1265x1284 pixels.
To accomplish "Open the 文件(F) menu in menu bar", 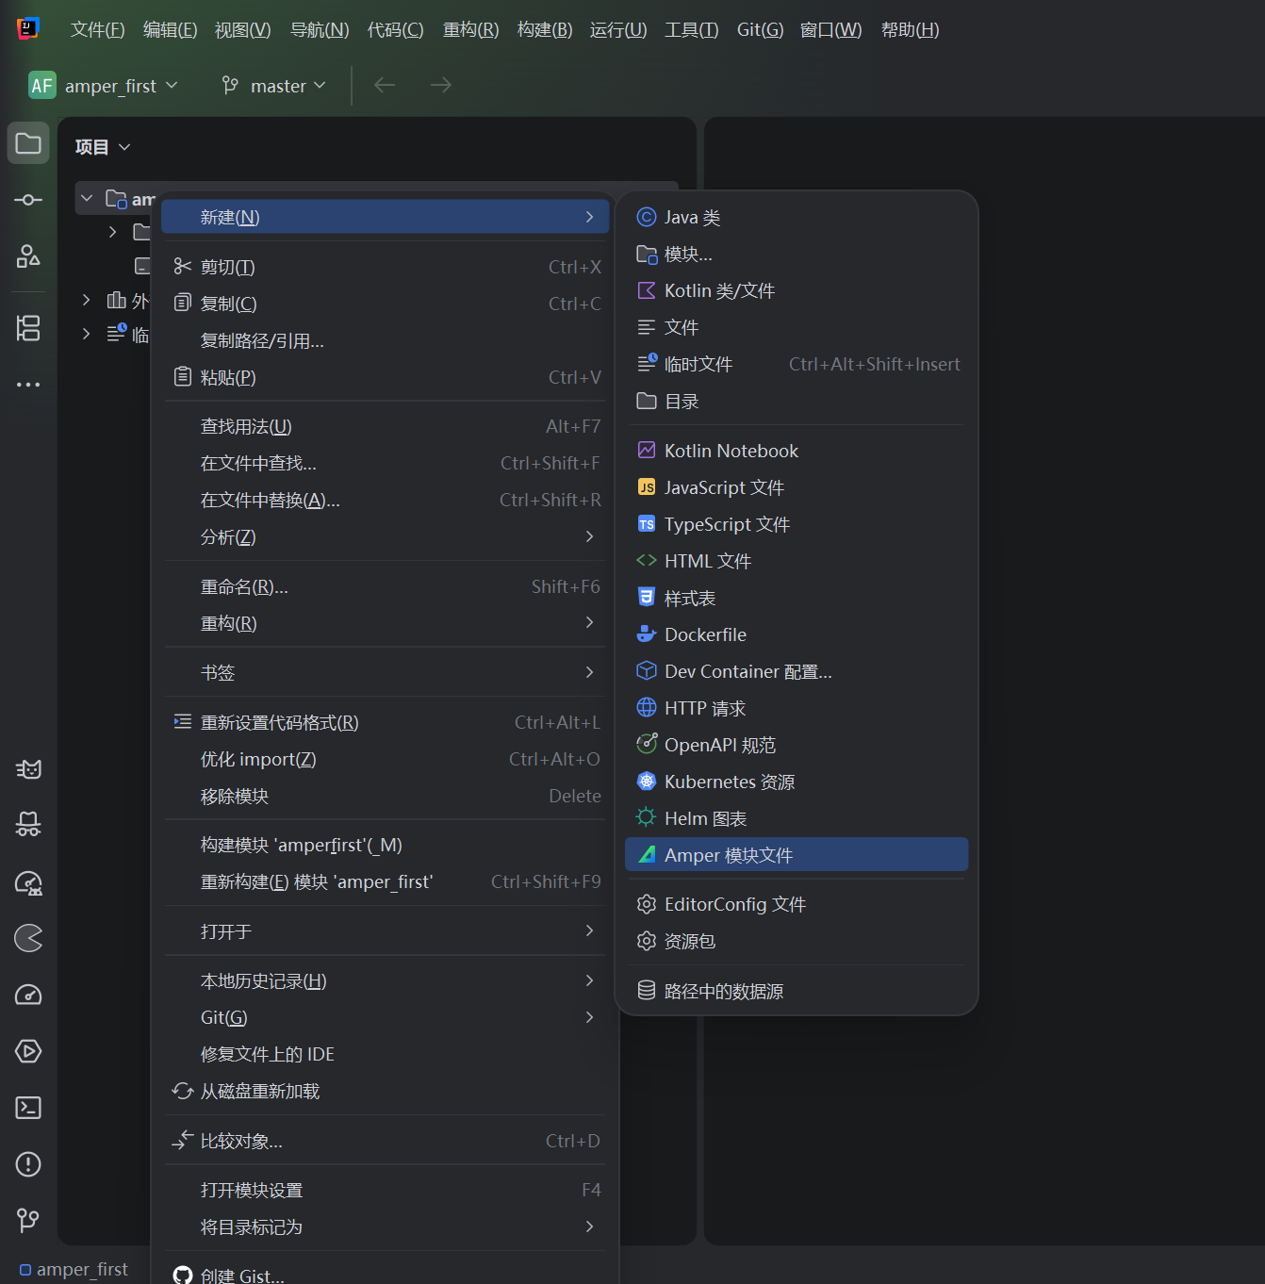I will click(x=97, y=30).
